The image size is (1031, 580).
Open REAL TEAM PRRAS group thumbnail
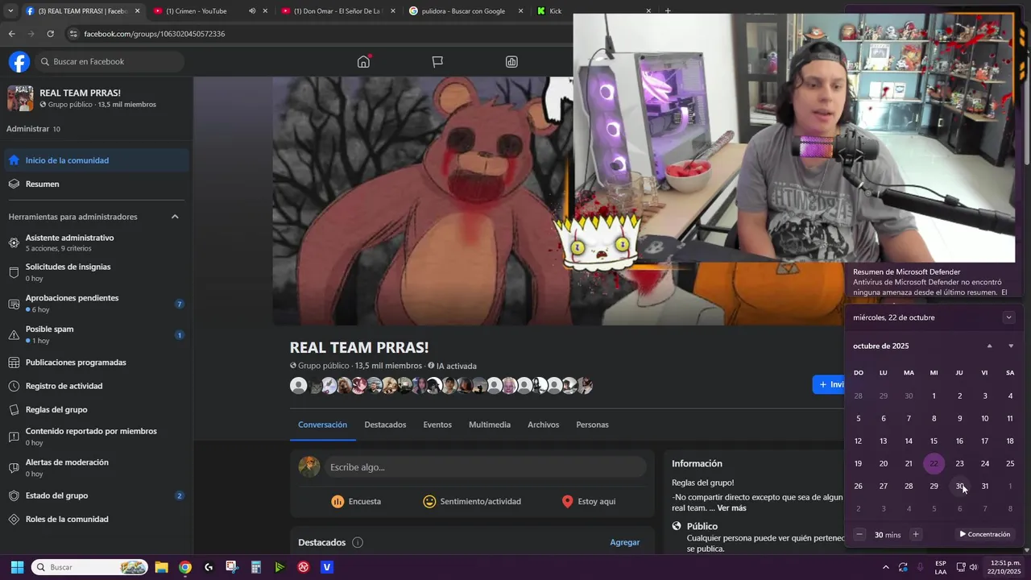point(20,98)
